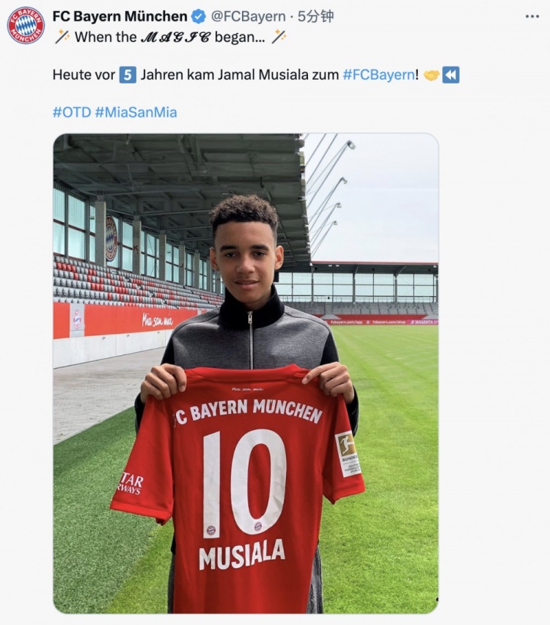Open the attached Musiala jersey photo
The height and width of the screenshot is (625, 550).
(246, 374)
